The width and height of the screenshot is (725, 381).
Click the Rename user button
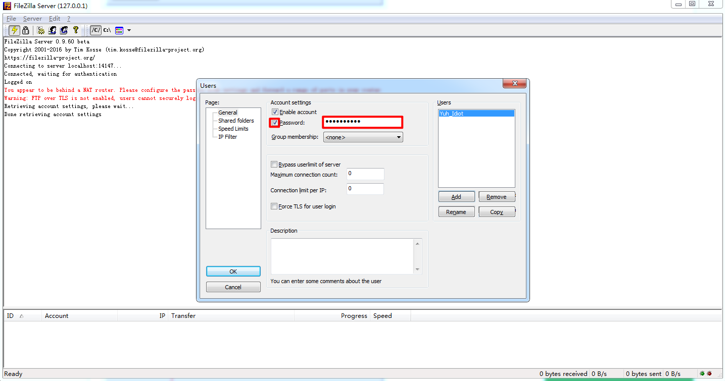click(456, 212)
